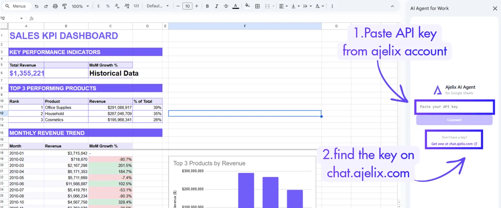Open the Default font family dropdown

pos(158,6)
